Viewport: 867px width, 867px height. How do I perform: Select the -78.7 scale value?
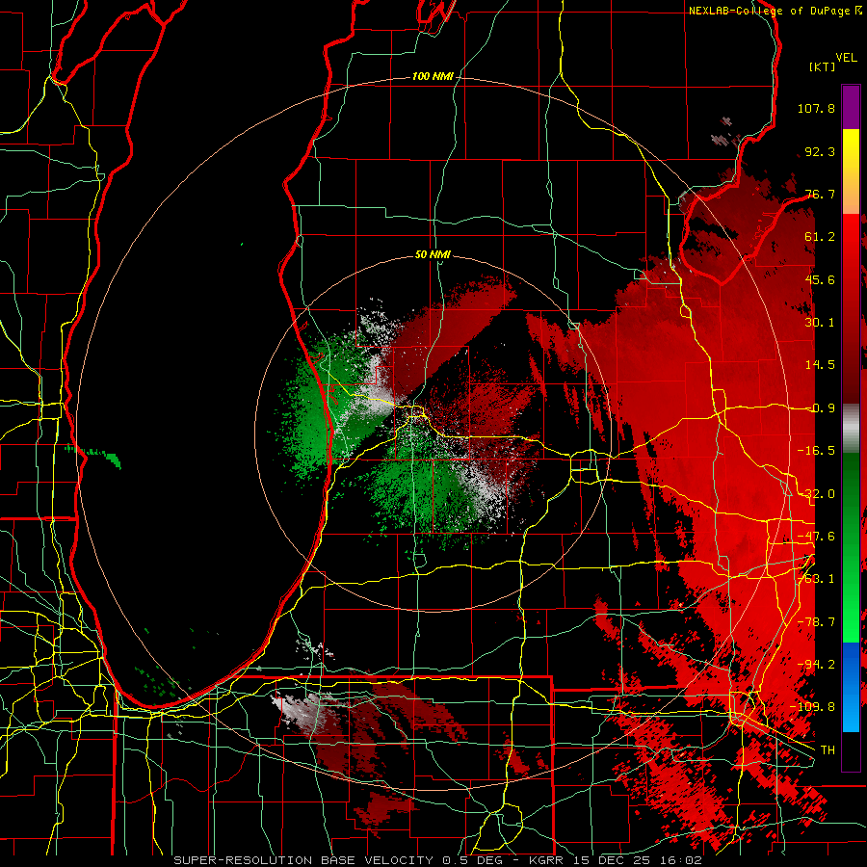816,622
